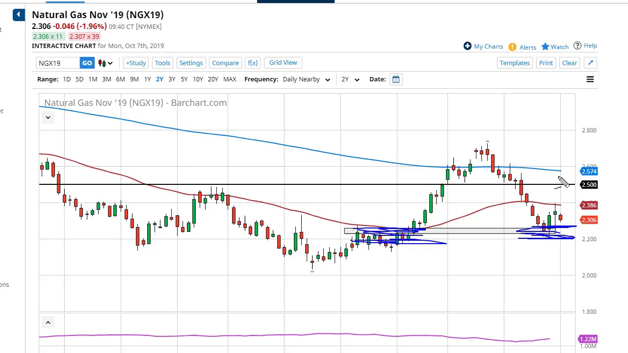The height and width of the screenshot is (353, 628).
Task: Click the 2.306 last price label
Action: 589,220
